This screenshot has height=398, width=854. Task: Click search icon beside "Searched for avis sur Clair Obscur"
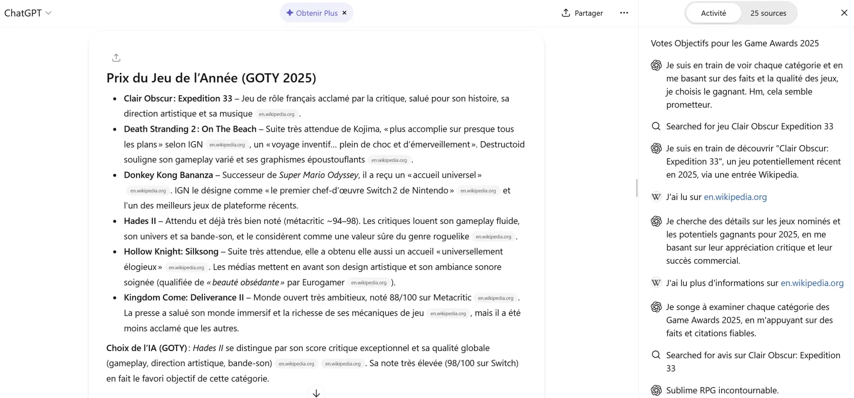(x=656, y=355)
